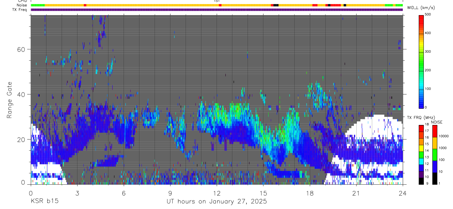
Task: Click the 'TX Freq' row label at top
Action: (20, 10)
